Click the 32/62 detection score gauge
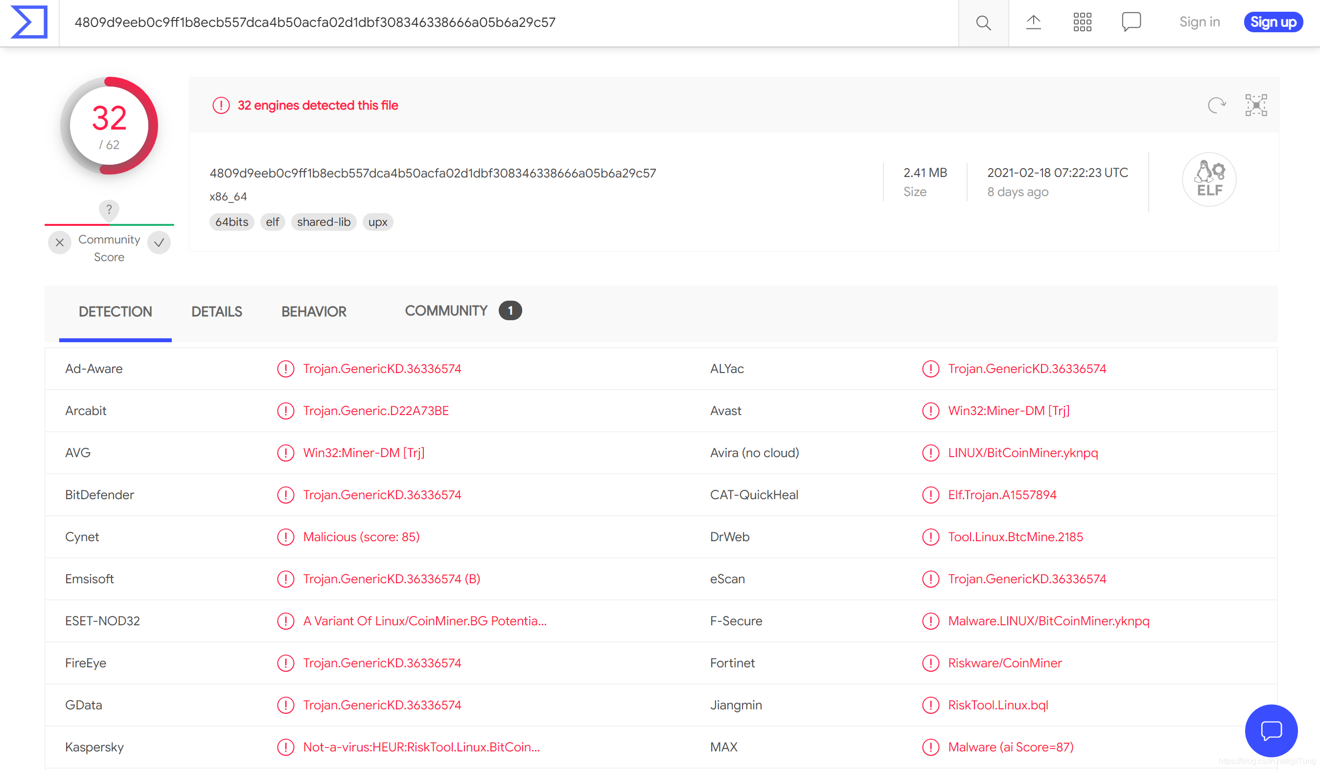The height and width of the screenshot is (770, 1320). tap(109, 126)
